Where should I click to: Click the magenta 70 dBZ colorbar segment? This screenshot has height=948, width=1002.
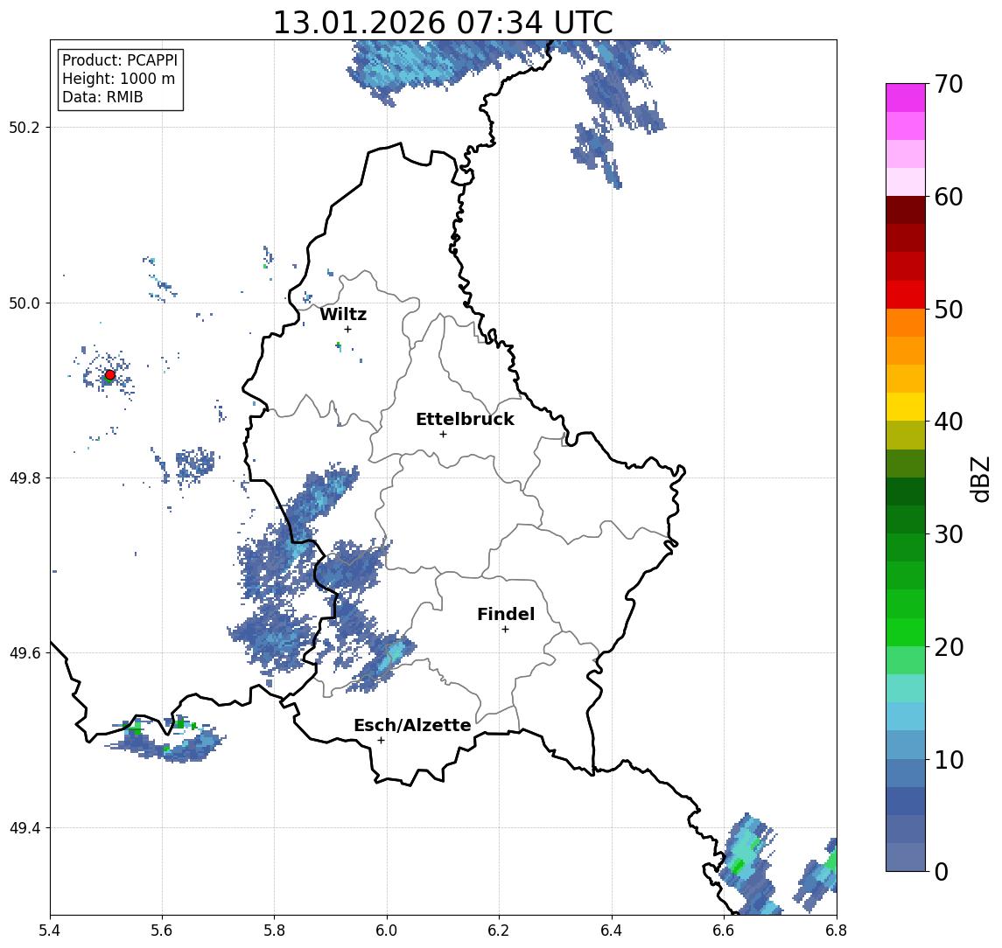[x=906, y=98]
